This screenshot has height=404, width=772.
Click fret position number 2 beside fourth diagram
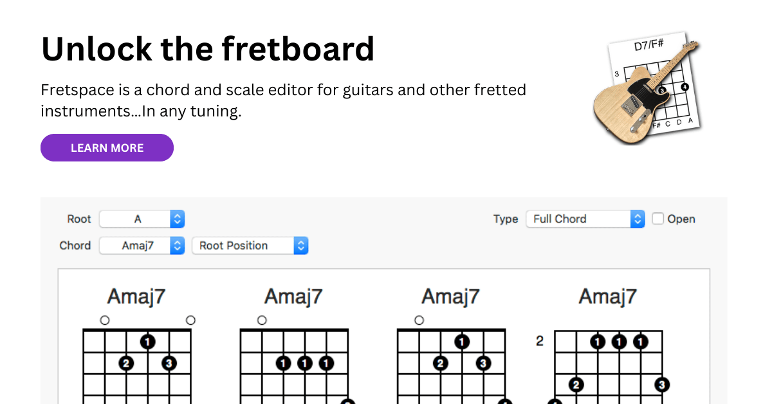point(539,341)
